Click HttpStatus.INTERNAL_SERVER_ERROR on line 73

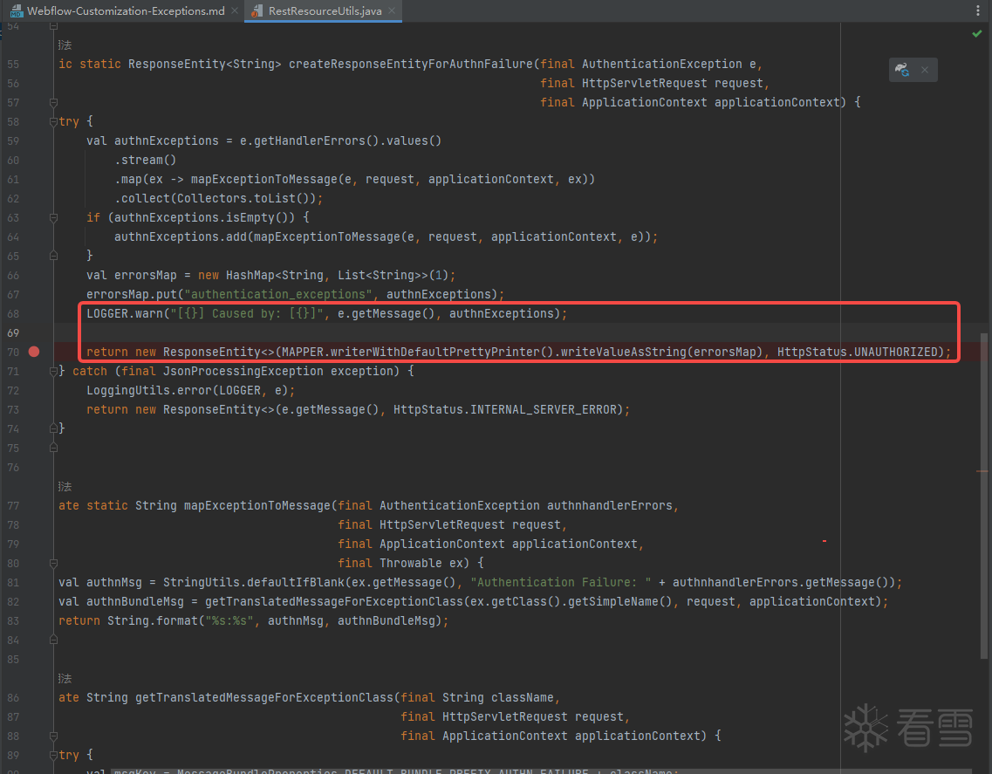[x=505, y=409]
